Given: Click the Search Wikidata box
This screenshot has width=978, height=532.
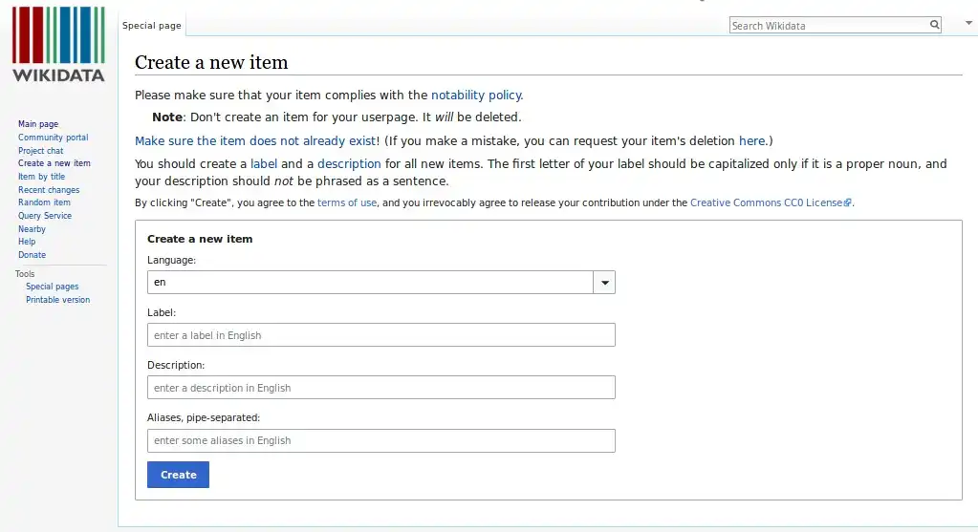Looking at the screenshot, I should pyautogui.click(x=829, y=26).
